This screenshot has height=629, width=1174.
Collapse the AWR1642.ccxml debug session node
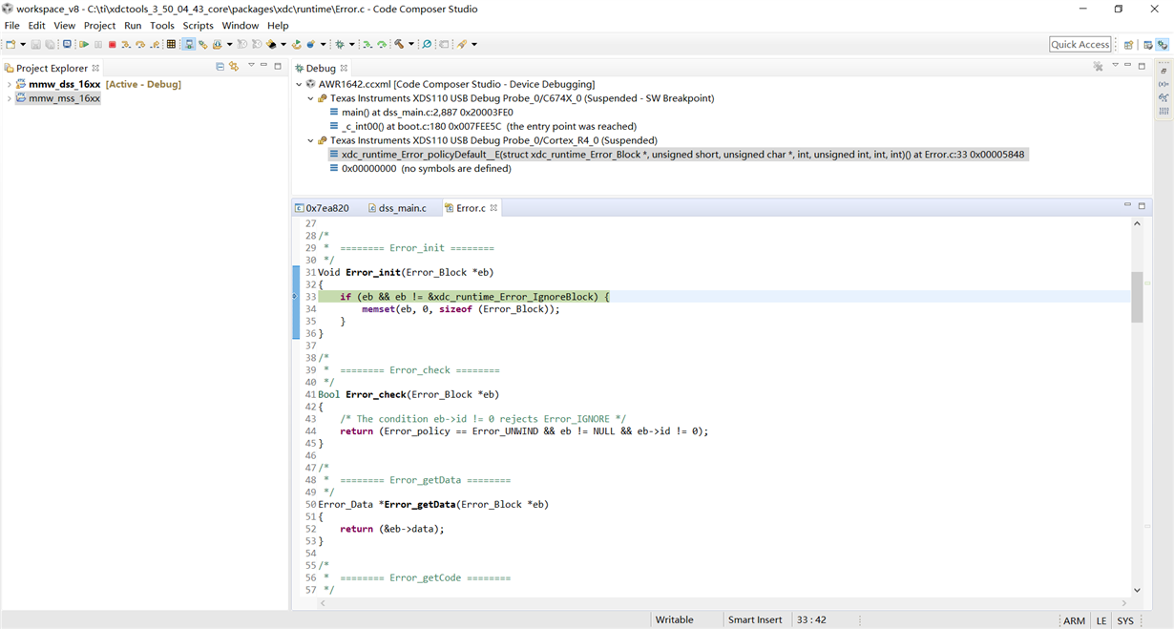point(299,84)
